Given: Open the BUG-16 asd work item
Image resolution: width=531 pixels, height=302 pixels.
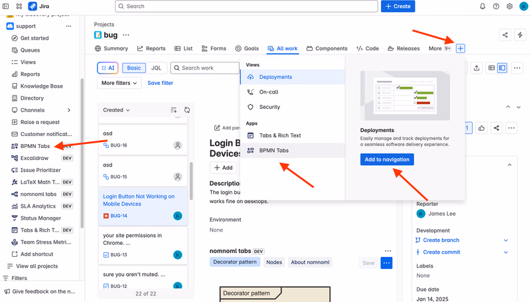Looking at the screenshot, I should click(x=143, y=139).
